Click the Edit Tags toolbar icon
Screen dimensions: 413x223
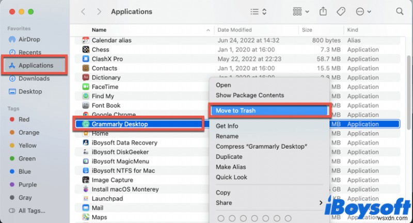pyautogui.click(x=341, y=11)
